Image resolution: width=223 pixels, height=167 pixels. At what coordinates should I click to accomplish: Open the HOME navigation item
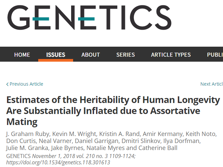click(x=22, y=55)
